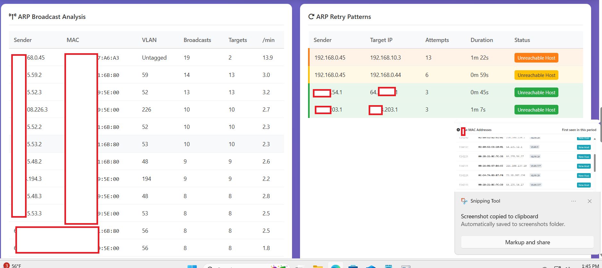Click the ARP Retry Patterns refresh icon
The width and height of the screenshot is (602, 268).
coord(311,17)
